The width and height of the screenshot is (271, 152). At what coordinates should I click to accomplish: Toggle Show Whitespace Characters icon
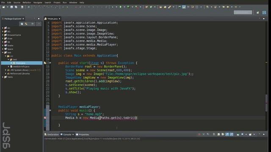click(x=201, y=7)
